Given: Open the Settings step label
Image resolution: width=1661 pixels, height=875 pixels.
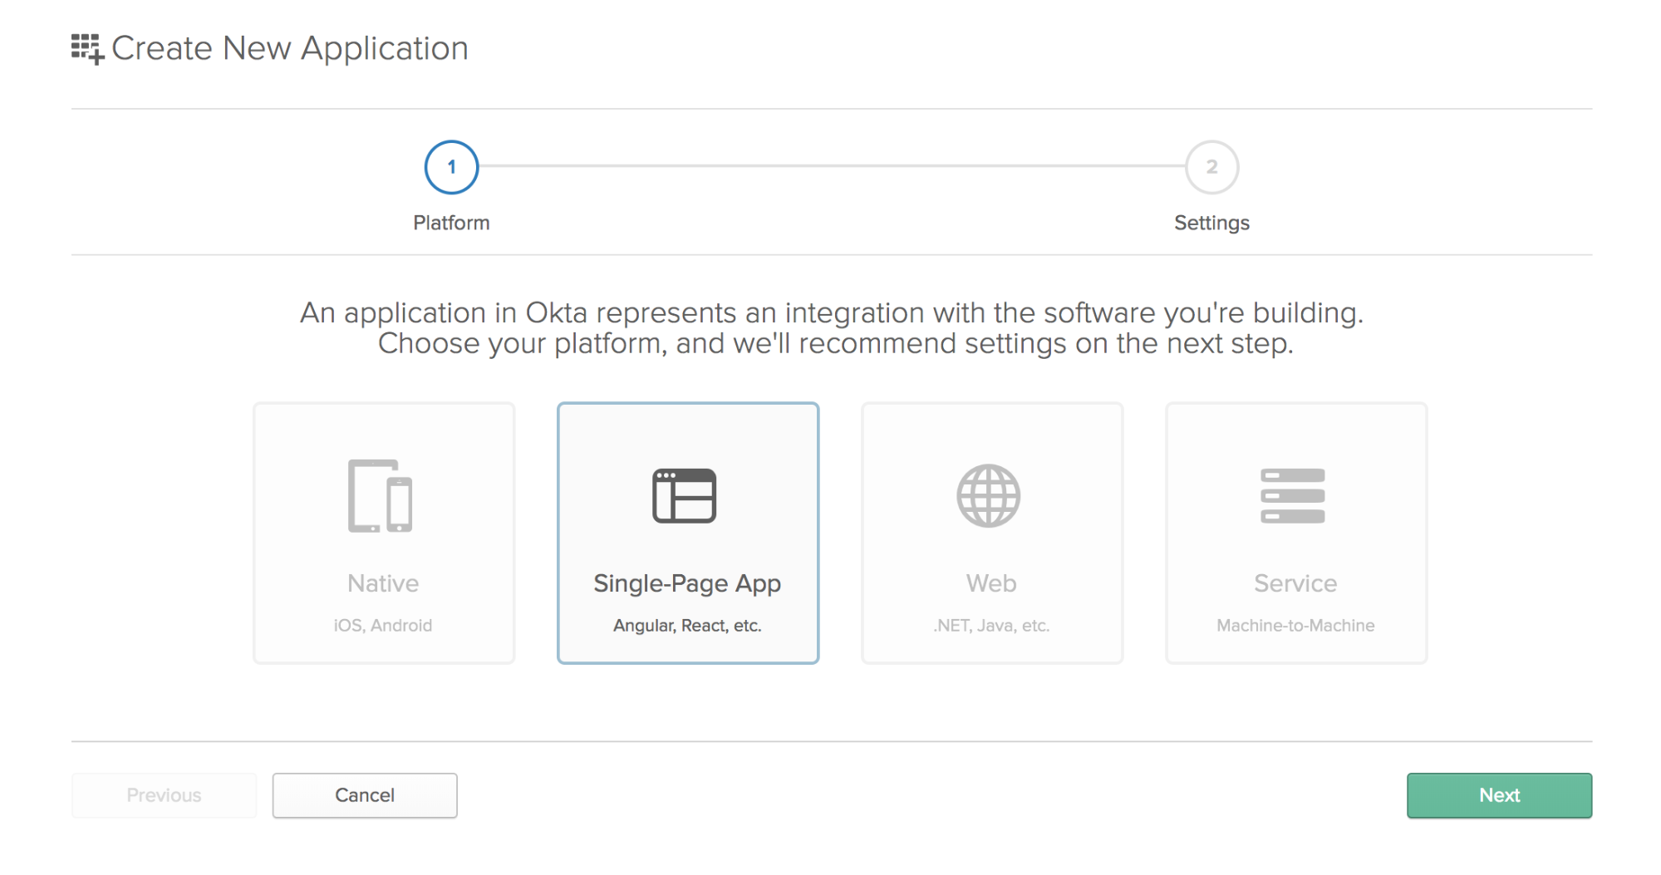Looking at the screenshot, I should click(1211, 223).
